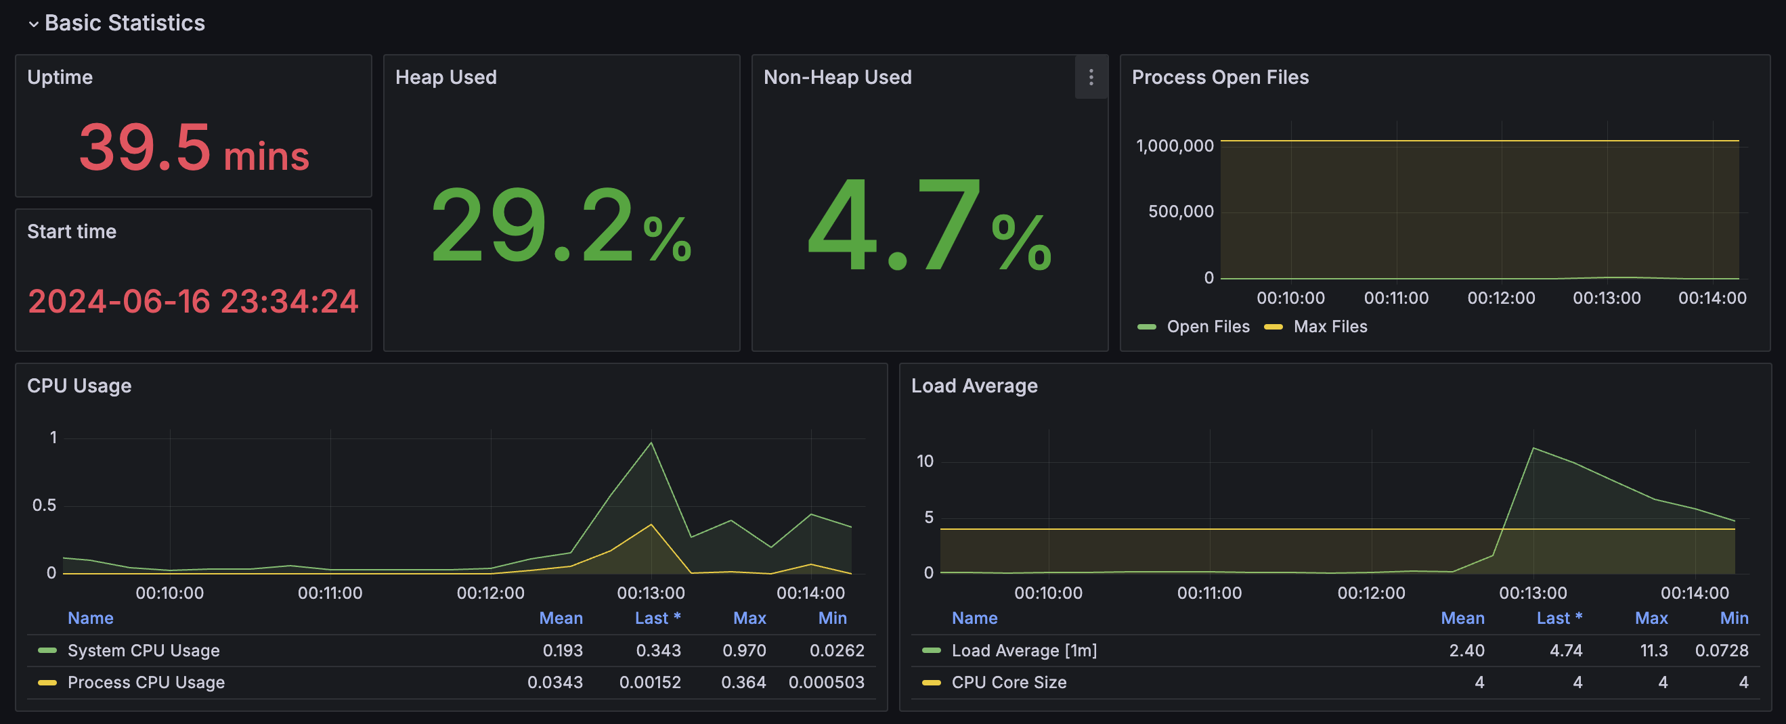Screen dimensions: 1786x724
Task: Click the Load Average mean value 2.40
Action: click(x=1466, y=650)
